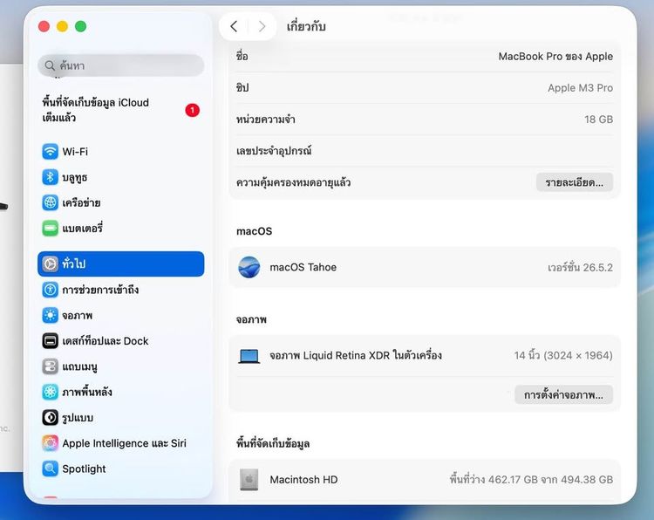Open the Appearance (รูปแบบ) icon
Image resolution: width=654 pixels, height=520 pixels.
click(50, 417)
